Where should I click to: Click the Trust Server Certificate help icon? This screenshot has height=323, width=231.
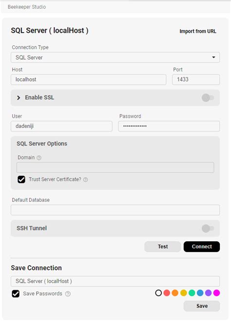click(85, 180)
